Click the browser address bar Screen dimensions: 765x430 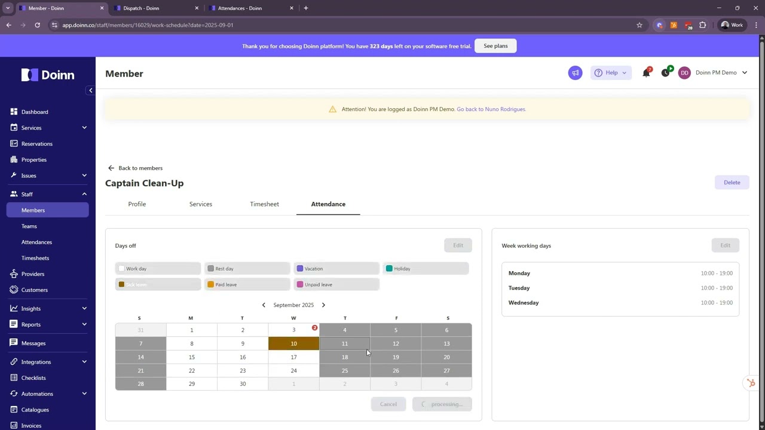(x=341, y=25)
